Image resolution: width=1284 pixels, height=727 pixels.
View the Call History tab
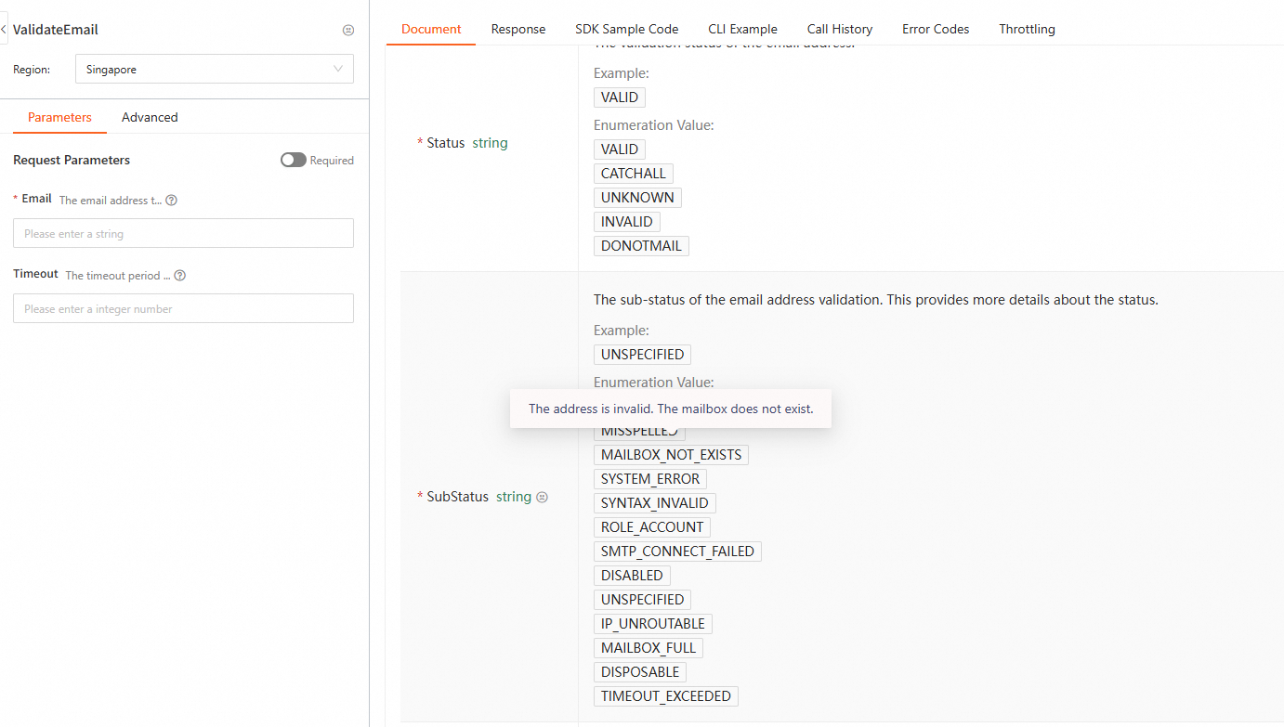(x=840, y=29)
